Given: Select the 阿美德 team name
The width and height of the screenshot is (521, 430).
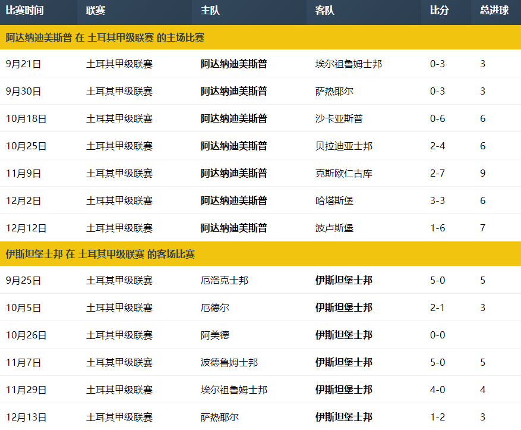Looking at the screenshot, I should coord(214,335).
